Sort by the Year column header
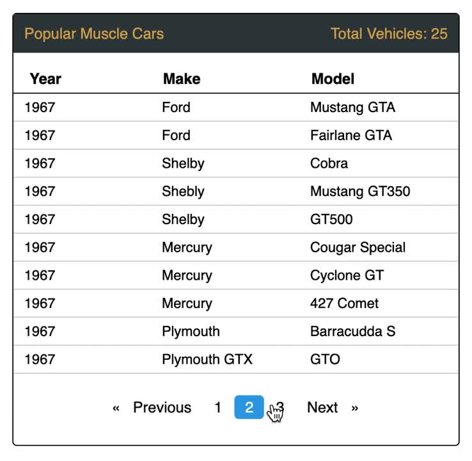The width and height of the screenshot is (472, 461). 45,79
